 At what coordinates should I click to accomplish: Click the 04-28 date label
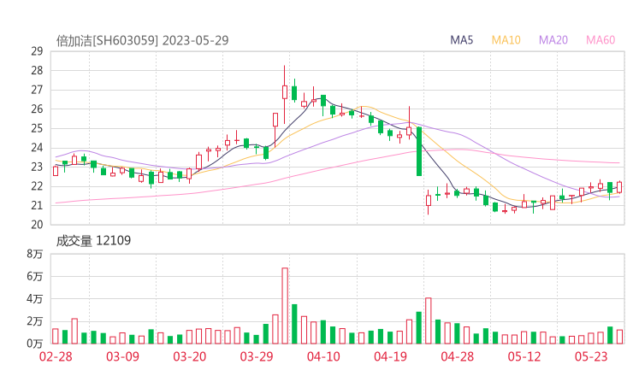(x=458, y=356)
